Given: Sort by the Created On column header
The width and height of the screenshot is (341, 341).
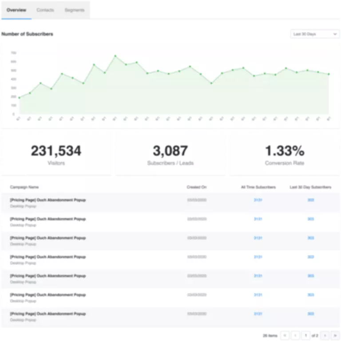Looking at the screenshot, I should [196, 187].
